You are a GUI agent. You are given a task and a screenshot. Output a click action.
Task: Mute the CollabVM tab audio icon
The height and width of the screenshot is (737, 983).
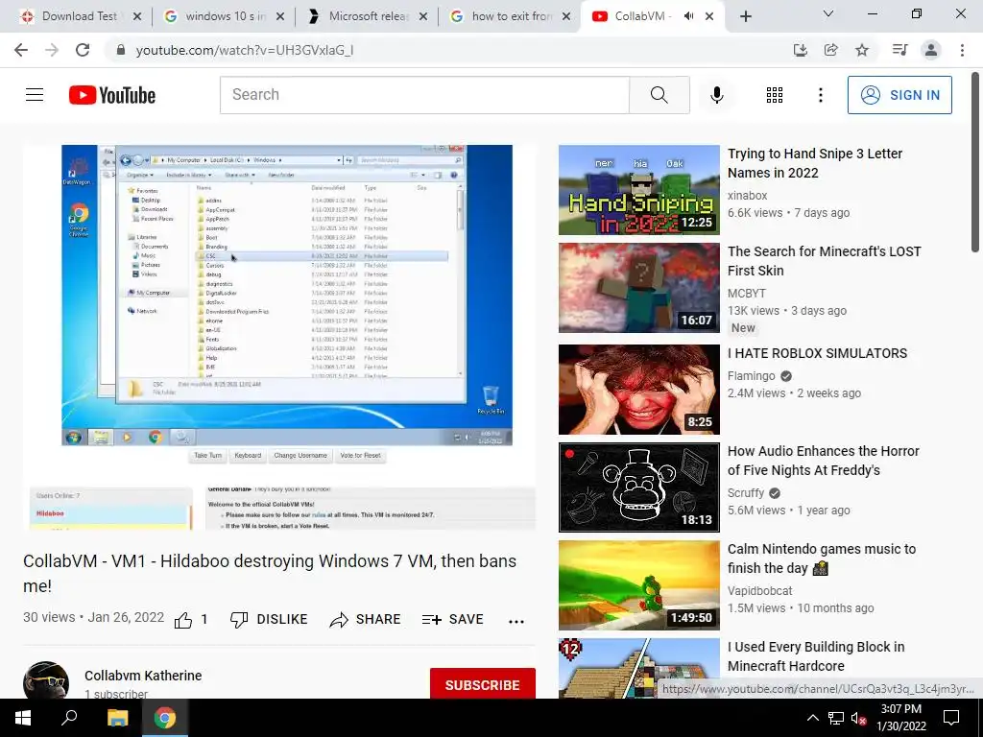click(688, 16)
